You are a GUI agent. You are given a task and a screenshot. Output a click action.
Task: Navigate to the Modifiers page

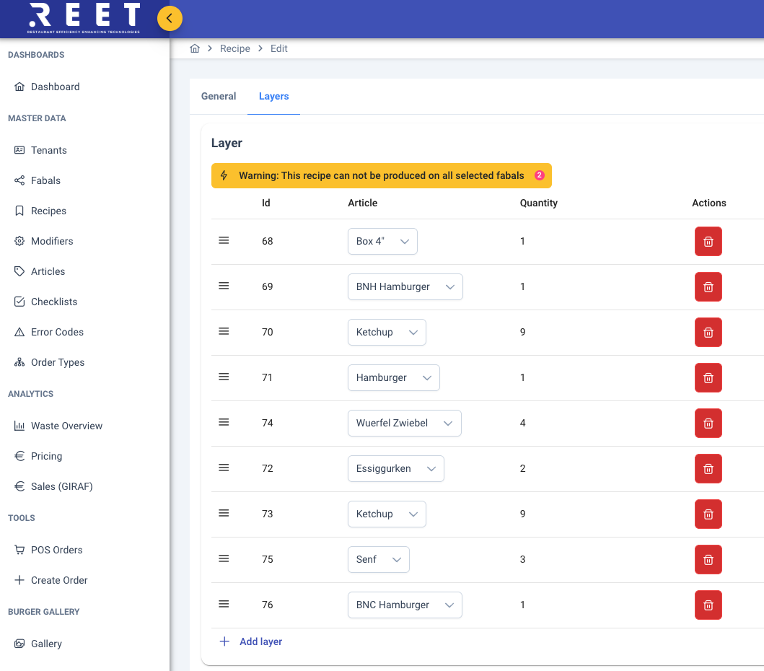point(52,241)
